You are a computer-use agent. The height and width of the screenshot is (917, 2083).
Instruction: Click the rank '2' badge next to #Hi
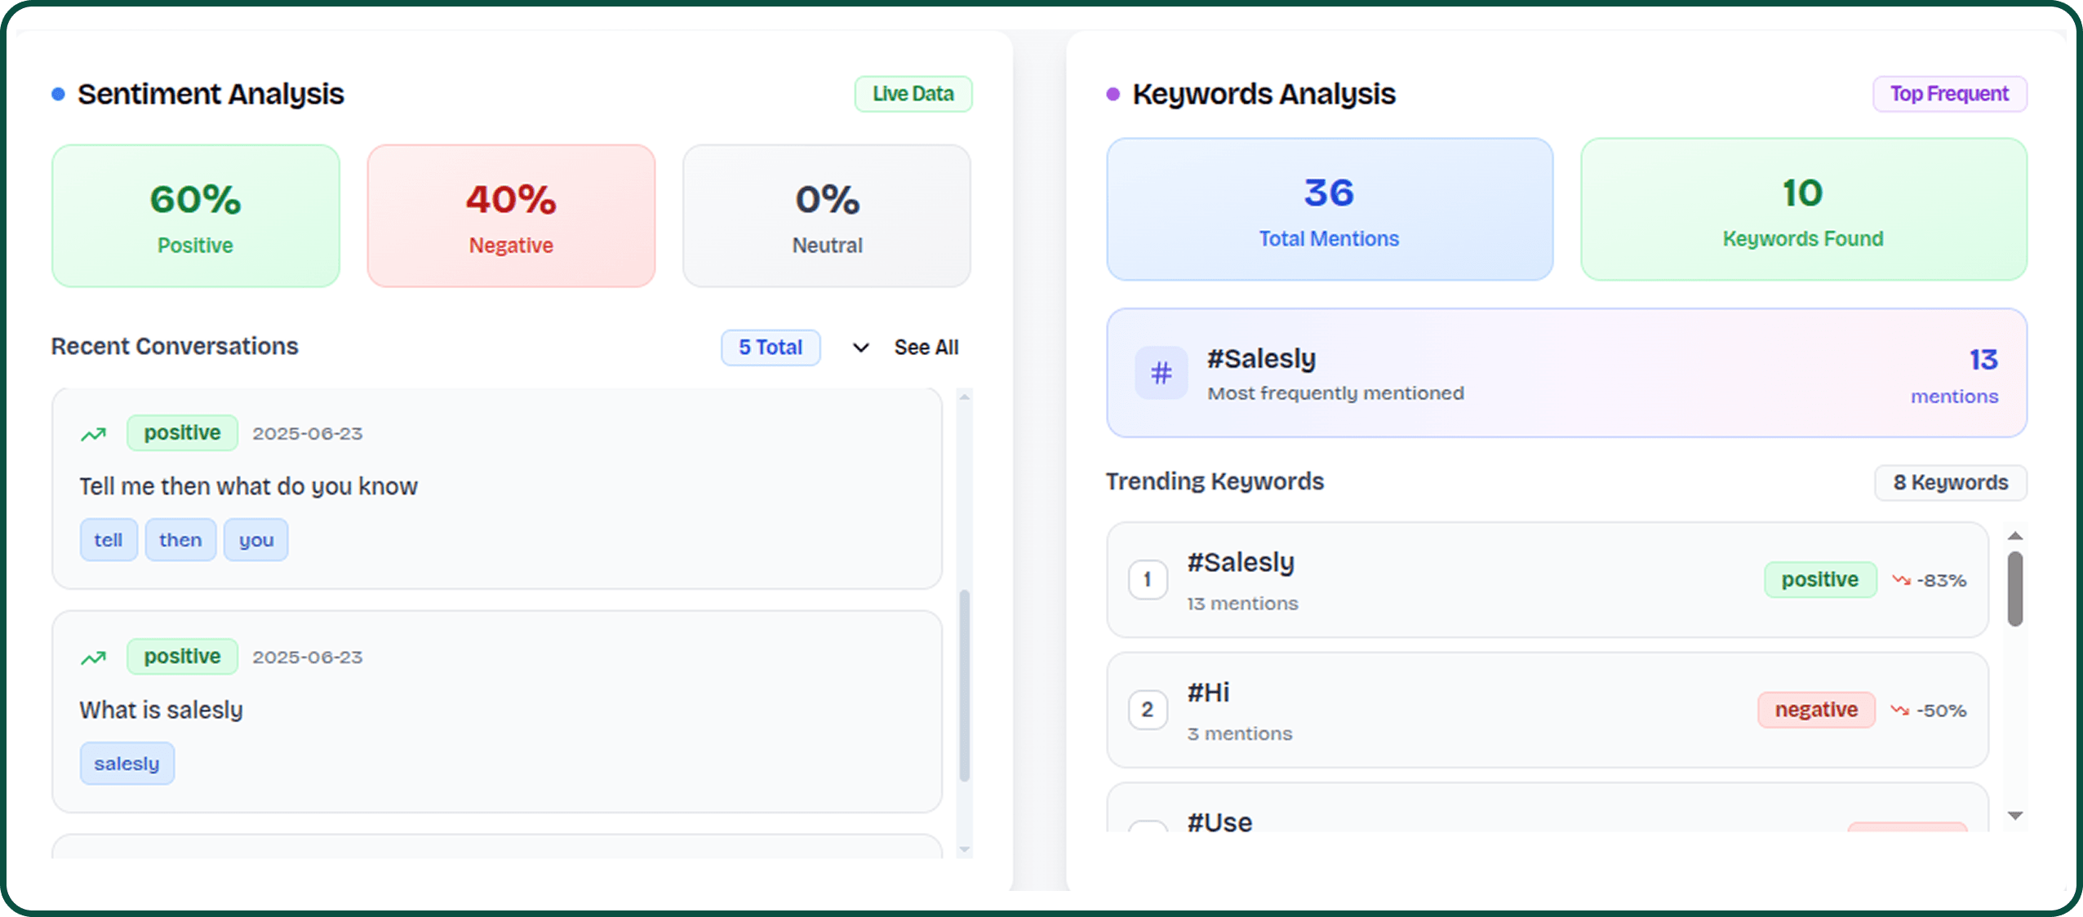(x=1148, y=710)
